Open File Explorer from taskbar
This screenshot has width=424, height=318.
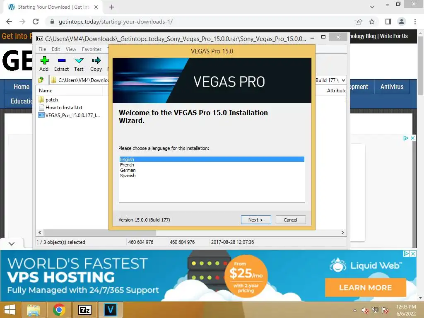[33, 310]
